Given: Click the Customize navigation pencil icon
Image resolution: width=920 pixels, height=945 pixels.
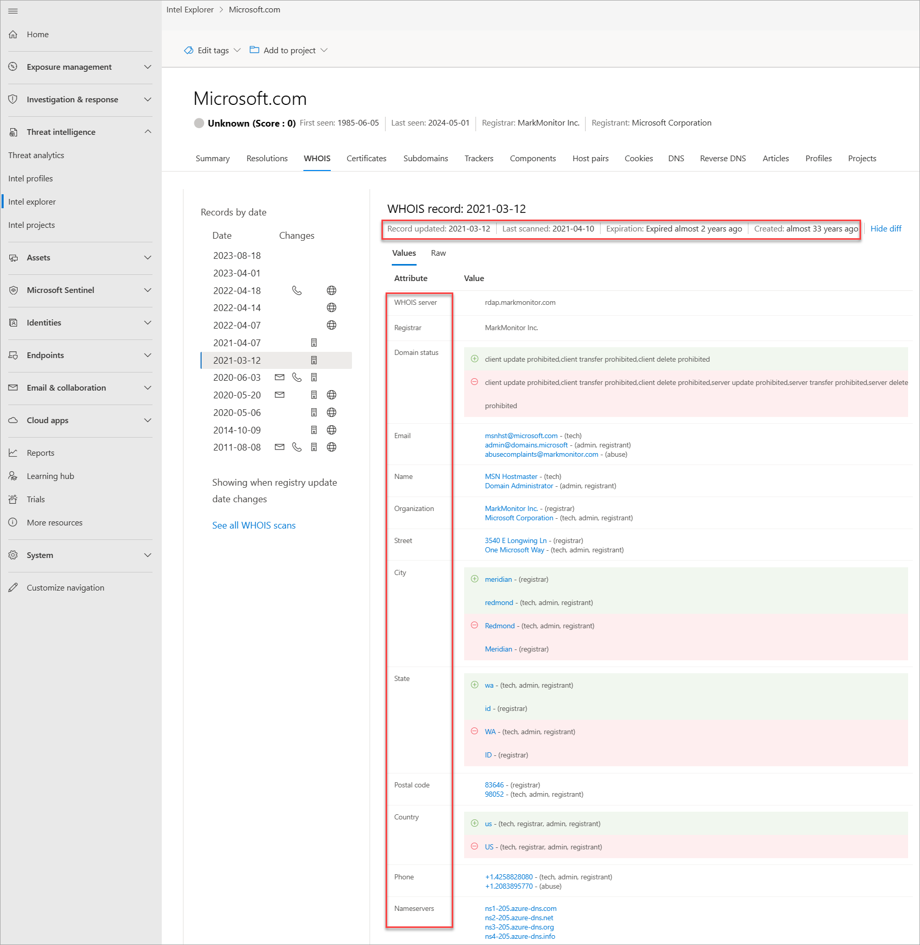Looking at the screenshot, I should click(x=13, y=587).
